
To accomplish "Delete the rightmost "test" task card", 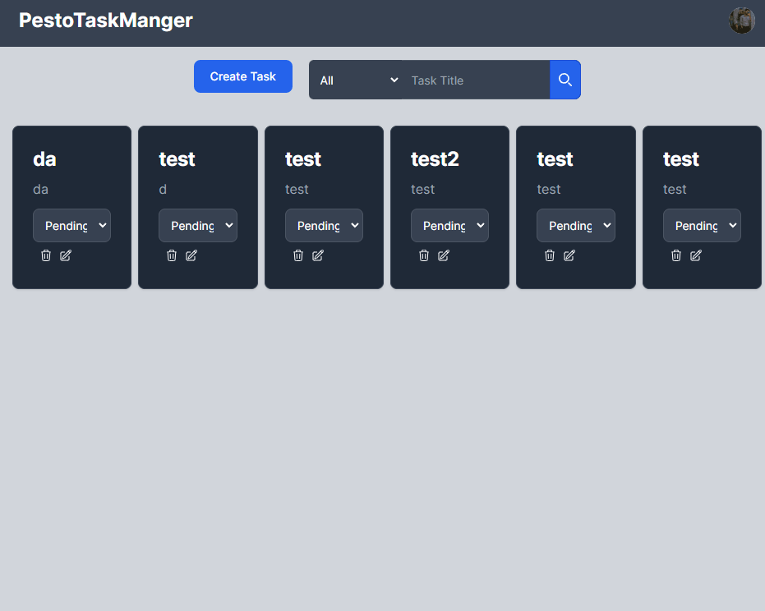I will (676, 255).
